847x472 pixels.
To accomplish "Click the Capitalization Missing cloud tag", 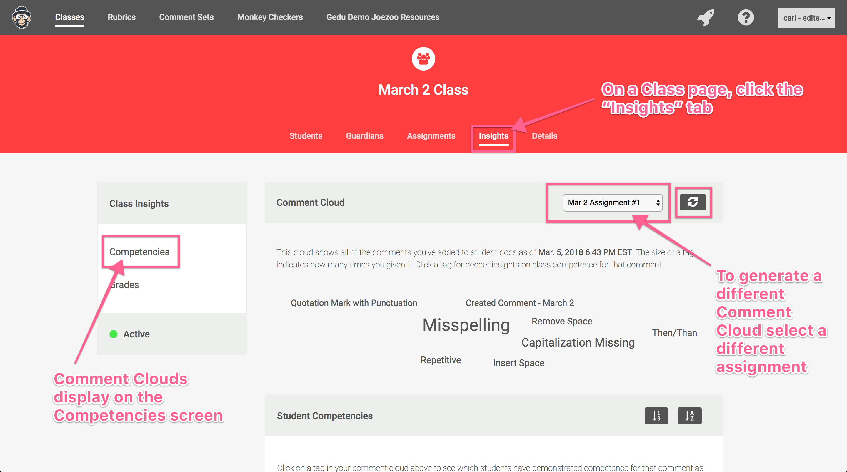I will point(578,342).
